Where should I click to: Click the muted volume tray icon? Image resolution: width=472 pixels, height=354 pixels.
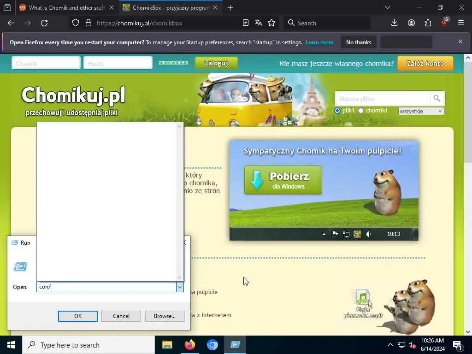pos(412,345)
